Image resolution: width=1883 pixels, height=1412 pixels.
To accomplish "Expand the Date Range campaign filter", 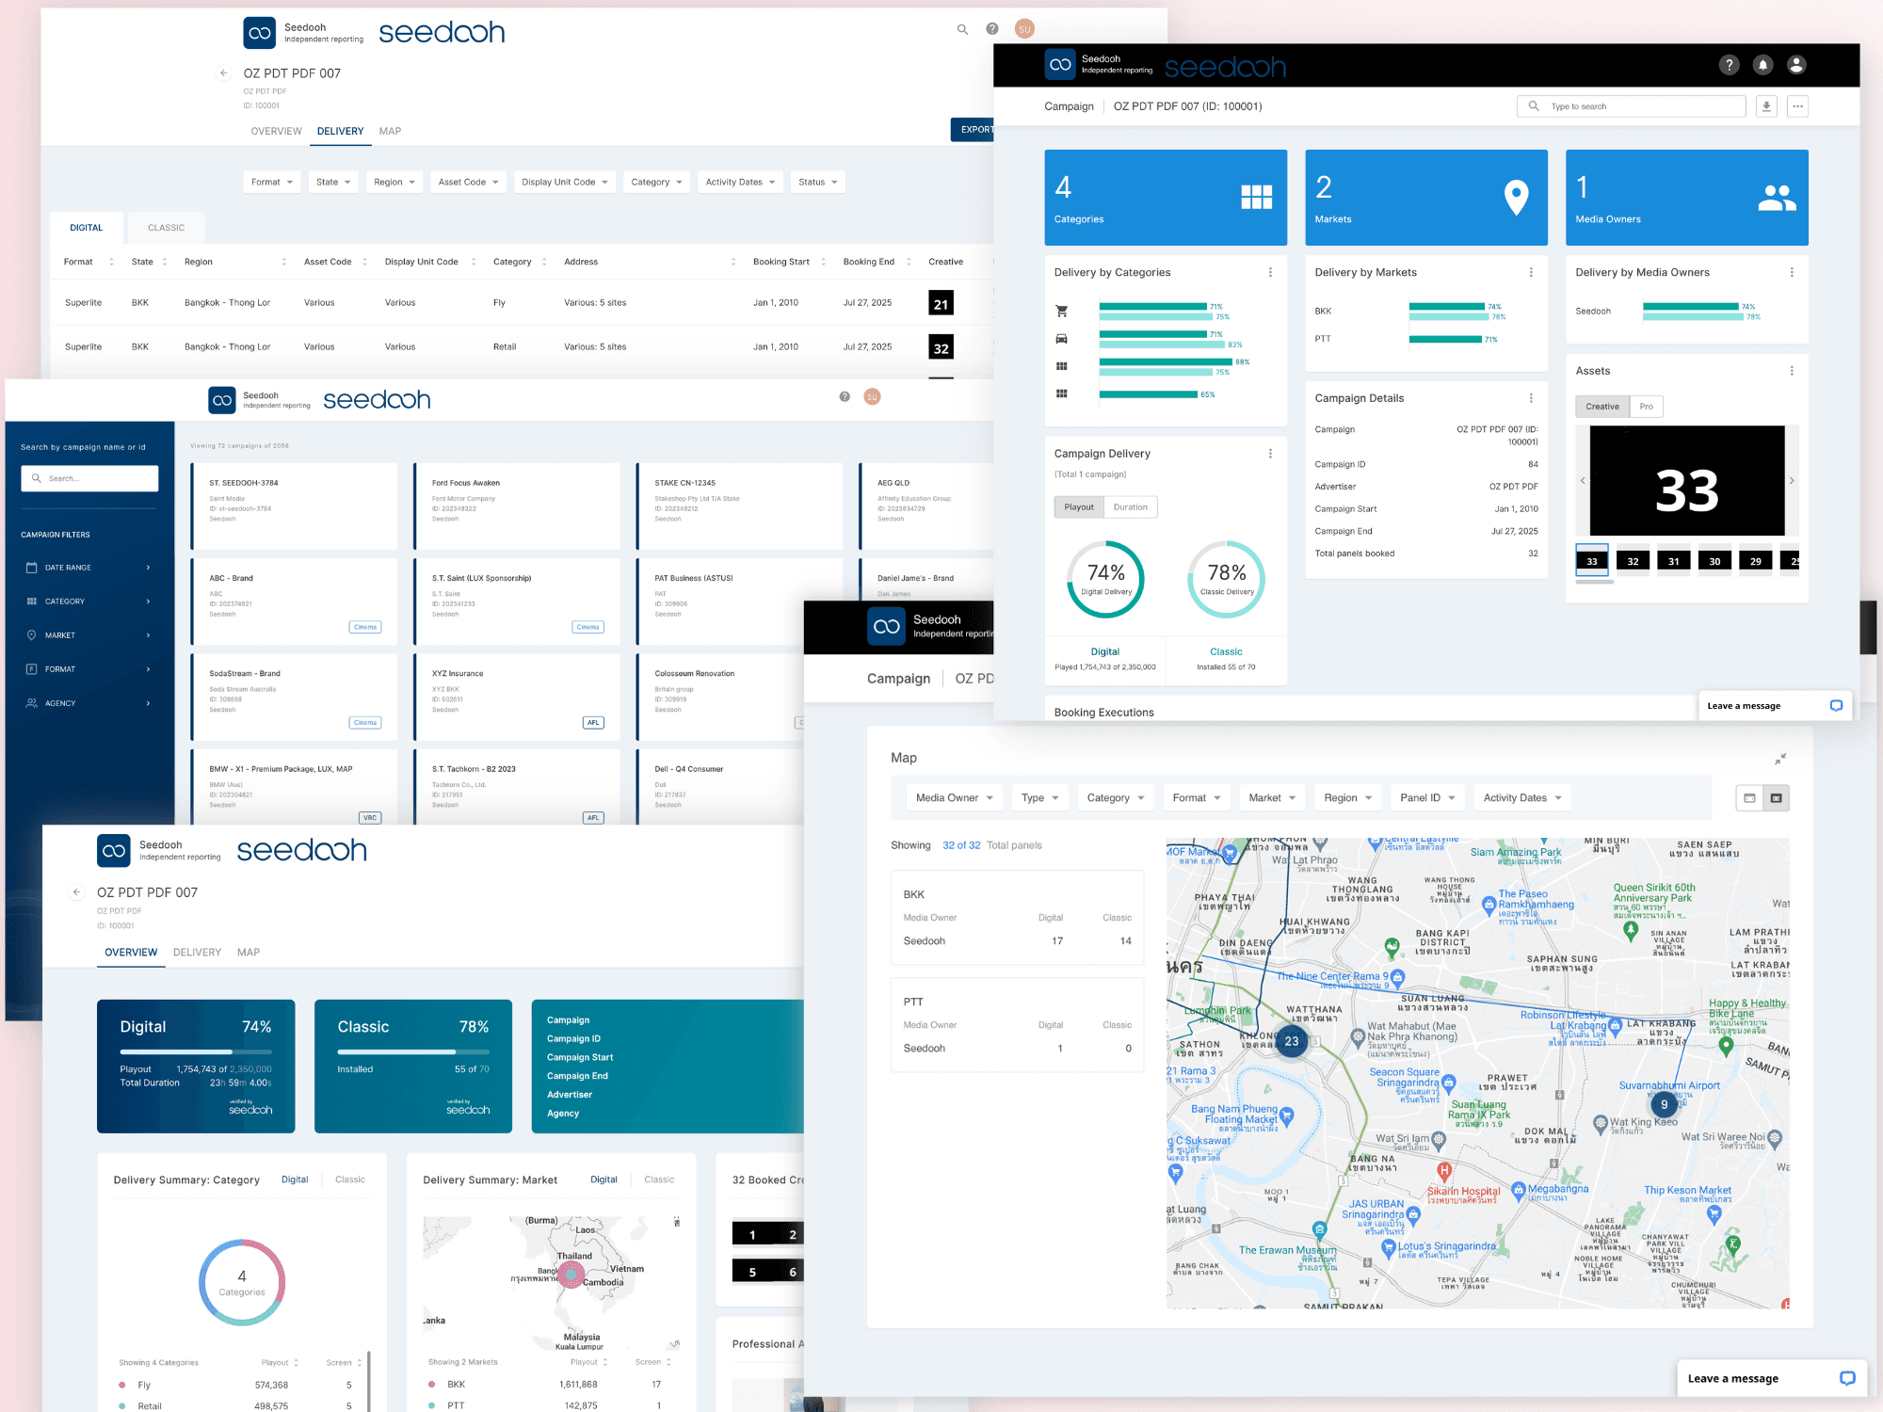I will 89,568.
